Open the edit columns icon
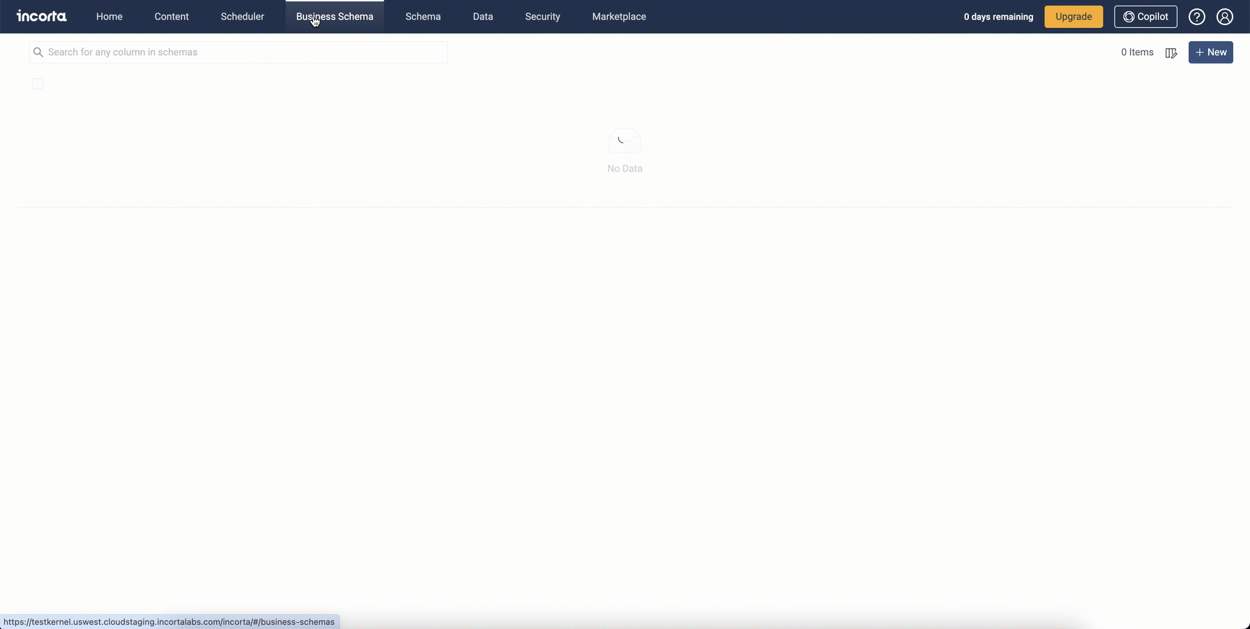This screenshot has width=1250, height=629. [1171, 53]
